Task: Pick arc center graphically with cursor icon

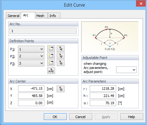Action: (x=60, y=89)
